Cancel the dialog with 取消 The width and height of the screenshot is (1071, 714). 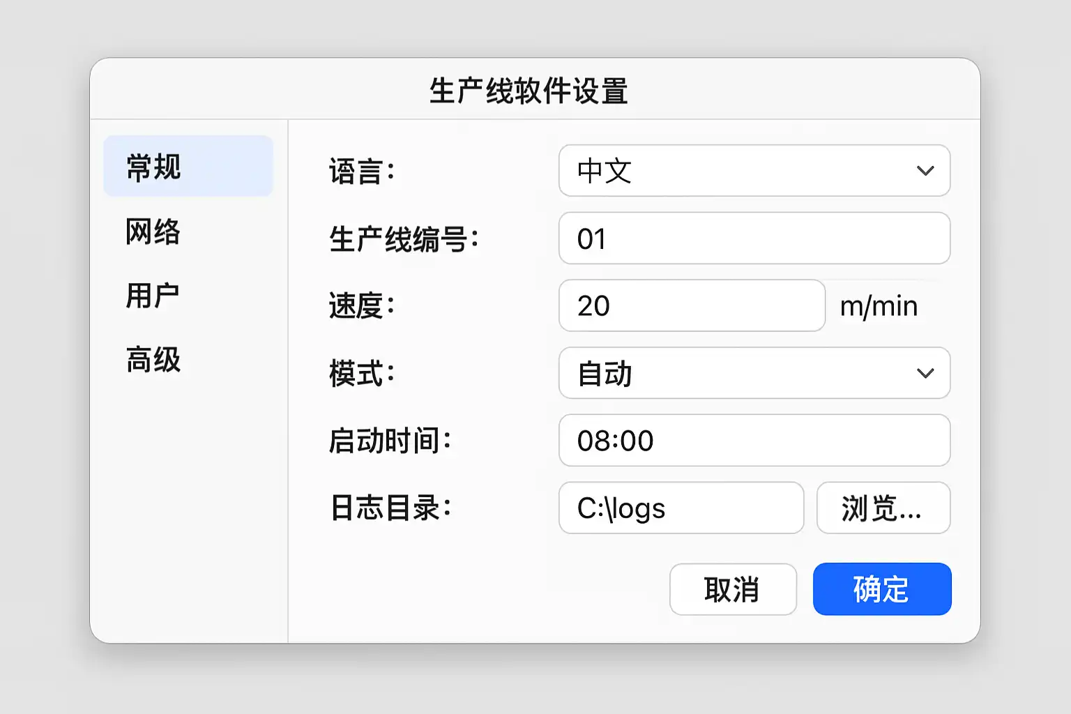[733, 590]
